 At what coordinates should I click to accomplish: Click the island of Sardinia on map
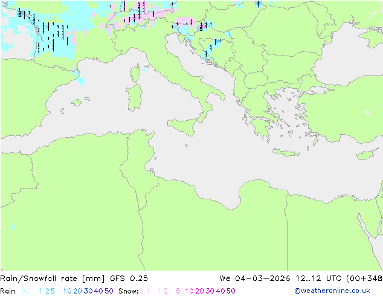[x=134, y=97]
